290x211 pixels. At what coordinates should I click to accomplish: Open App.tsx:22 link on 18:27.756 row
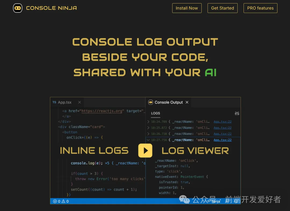pos(223,140)
